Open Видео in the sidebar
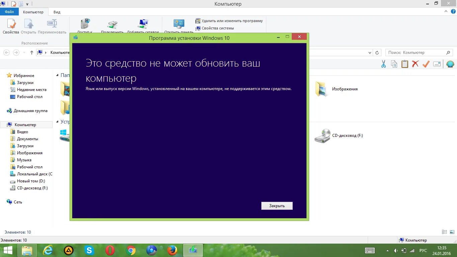This screenshot has width=457, height=257. point(22,132)
